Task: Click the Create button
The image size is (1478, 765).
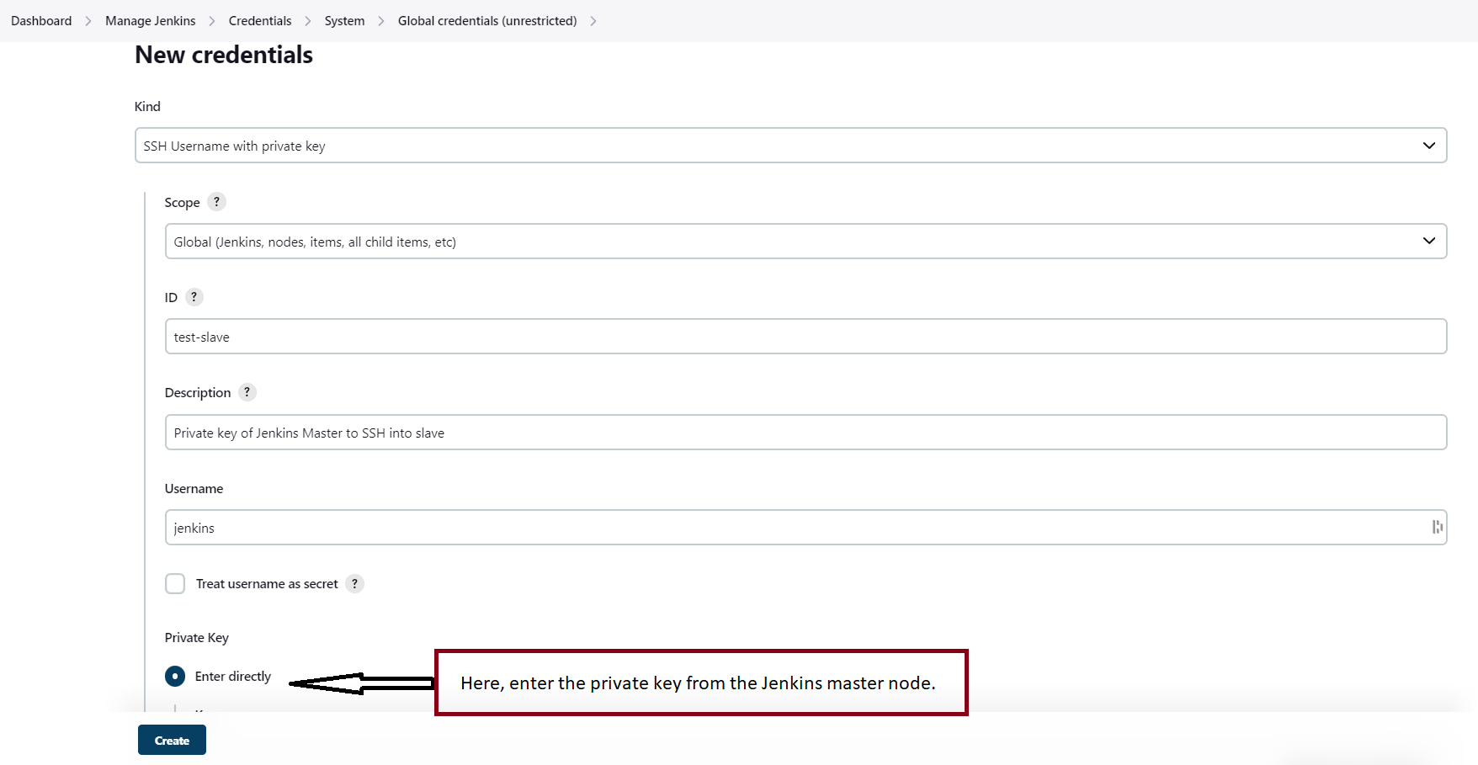Action: pyautogui.click(x=172, y=741)
